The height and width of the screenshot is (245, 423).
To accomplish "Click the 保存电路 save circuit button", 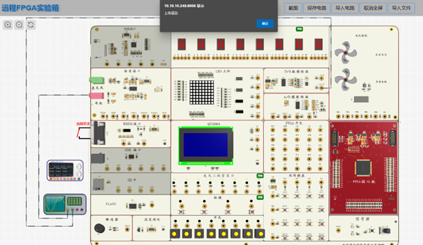I will click(317, 8).
